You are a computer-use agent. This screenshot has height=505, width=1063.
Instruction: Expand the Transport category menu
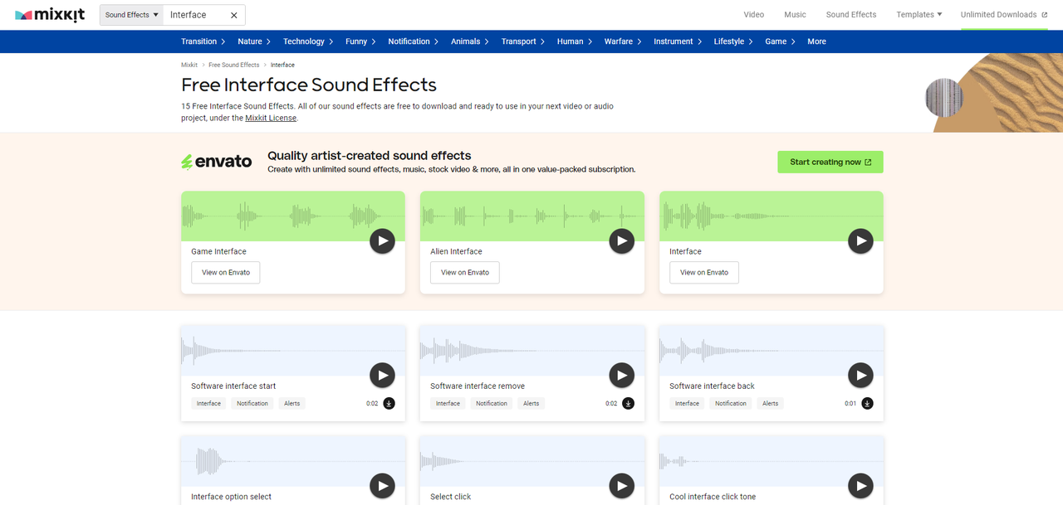(x=523, y=41)
